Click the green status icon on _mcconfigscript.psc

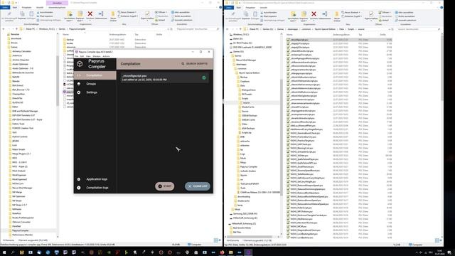pos(204,78)
